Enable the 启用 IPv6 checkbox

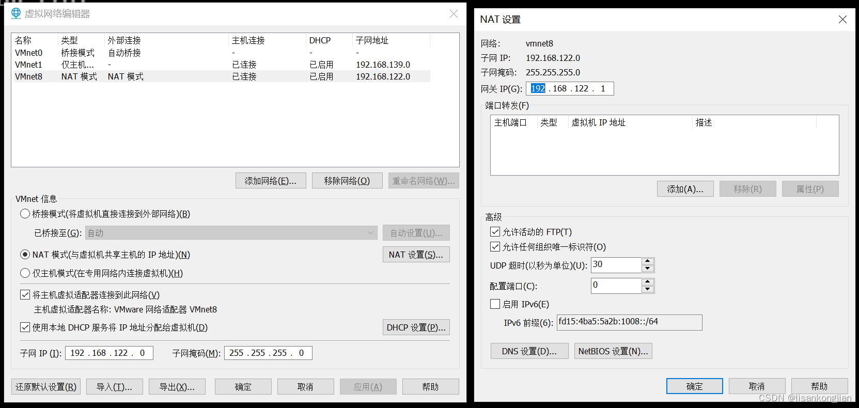pos(495,304)
